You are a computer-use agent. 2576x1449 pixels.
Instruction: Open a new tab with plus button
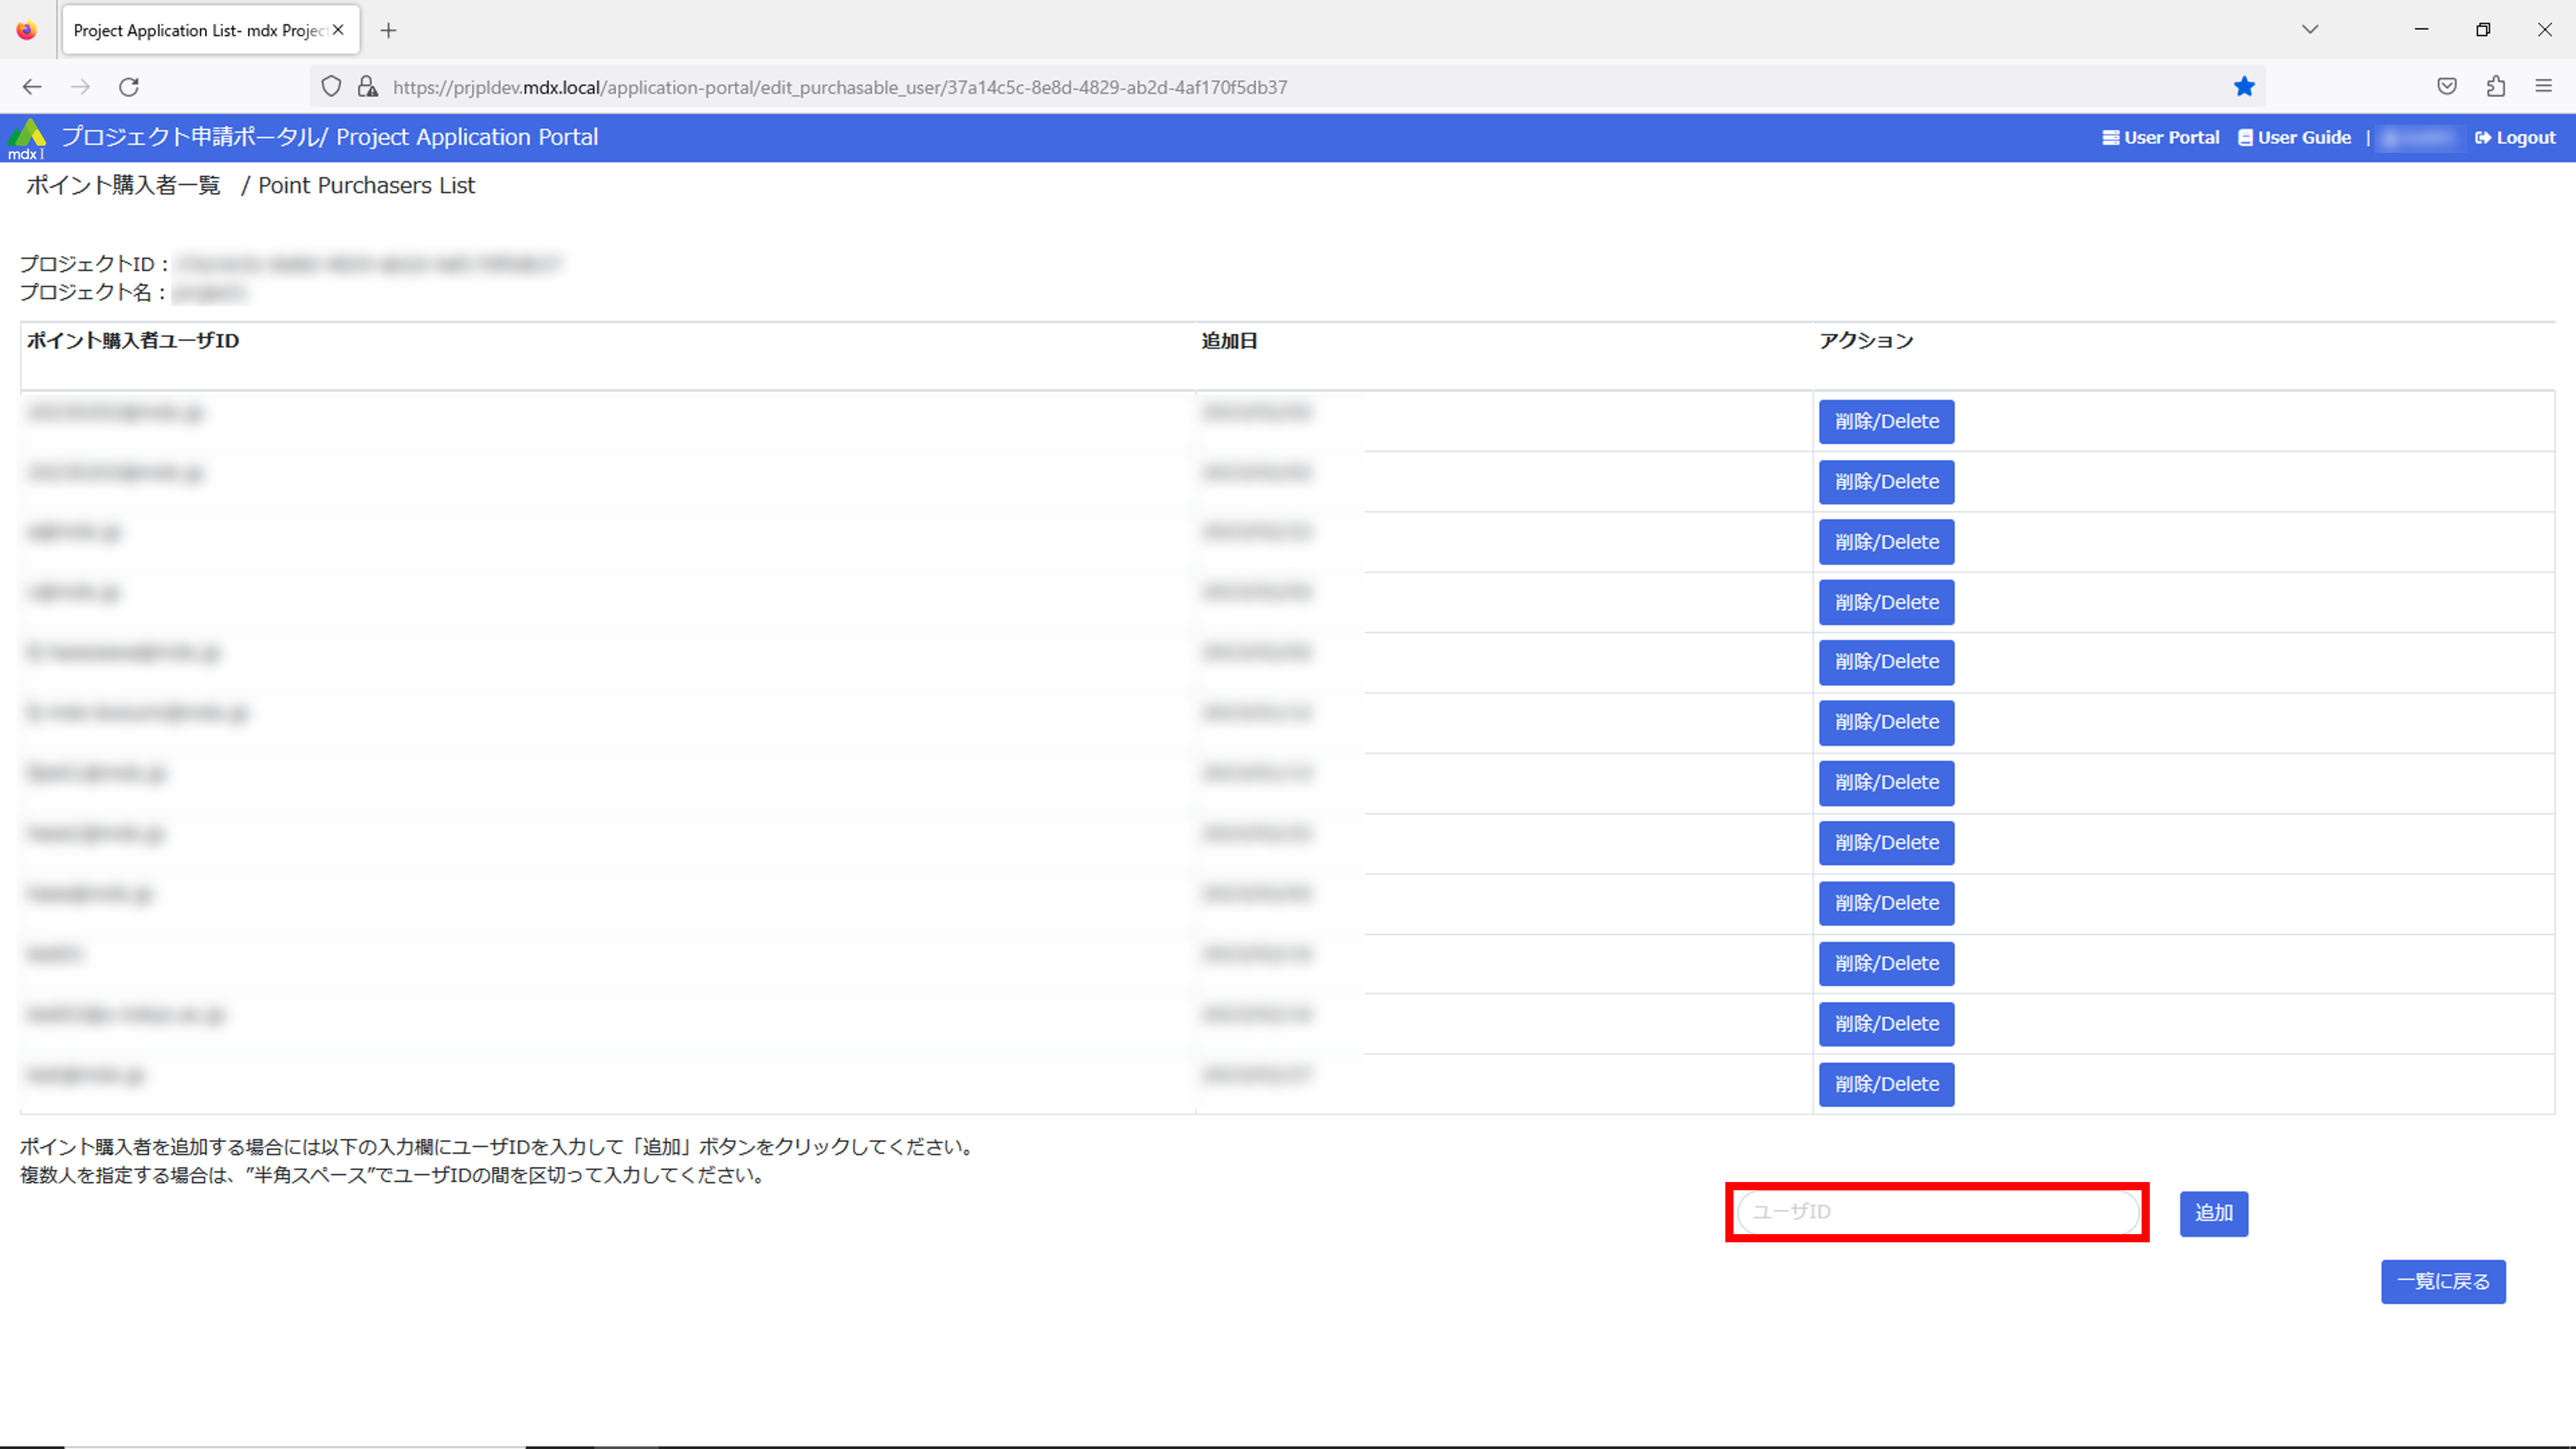[x=389, y=31]
